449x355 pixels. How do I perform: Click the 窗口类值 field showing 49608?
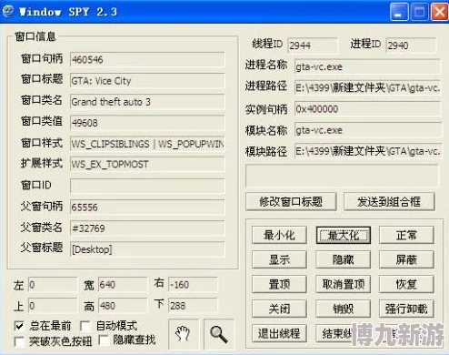pos(147,123)
